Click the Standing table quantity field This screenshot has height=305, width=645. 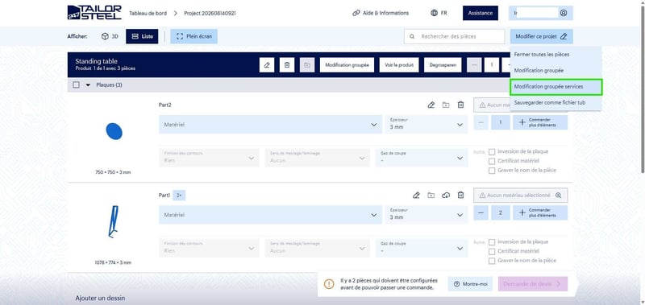point(492,65)
